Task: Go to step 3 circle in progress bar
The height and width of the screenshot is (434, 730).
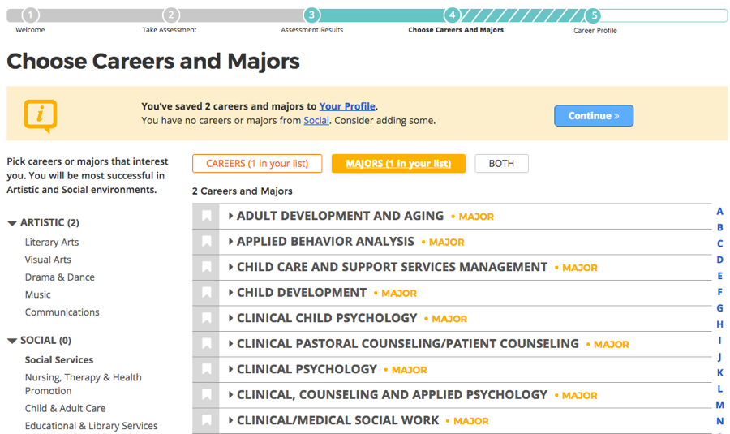Action: click(x=311, y=15)
